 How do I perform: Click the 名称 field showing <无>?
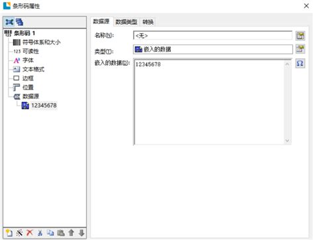point(213,36)
